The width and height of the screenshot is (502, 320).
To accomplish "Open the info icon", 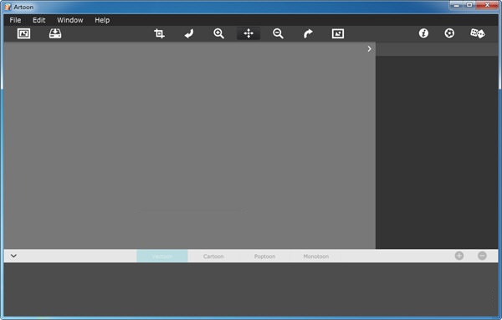I will [x=423, y=33].
